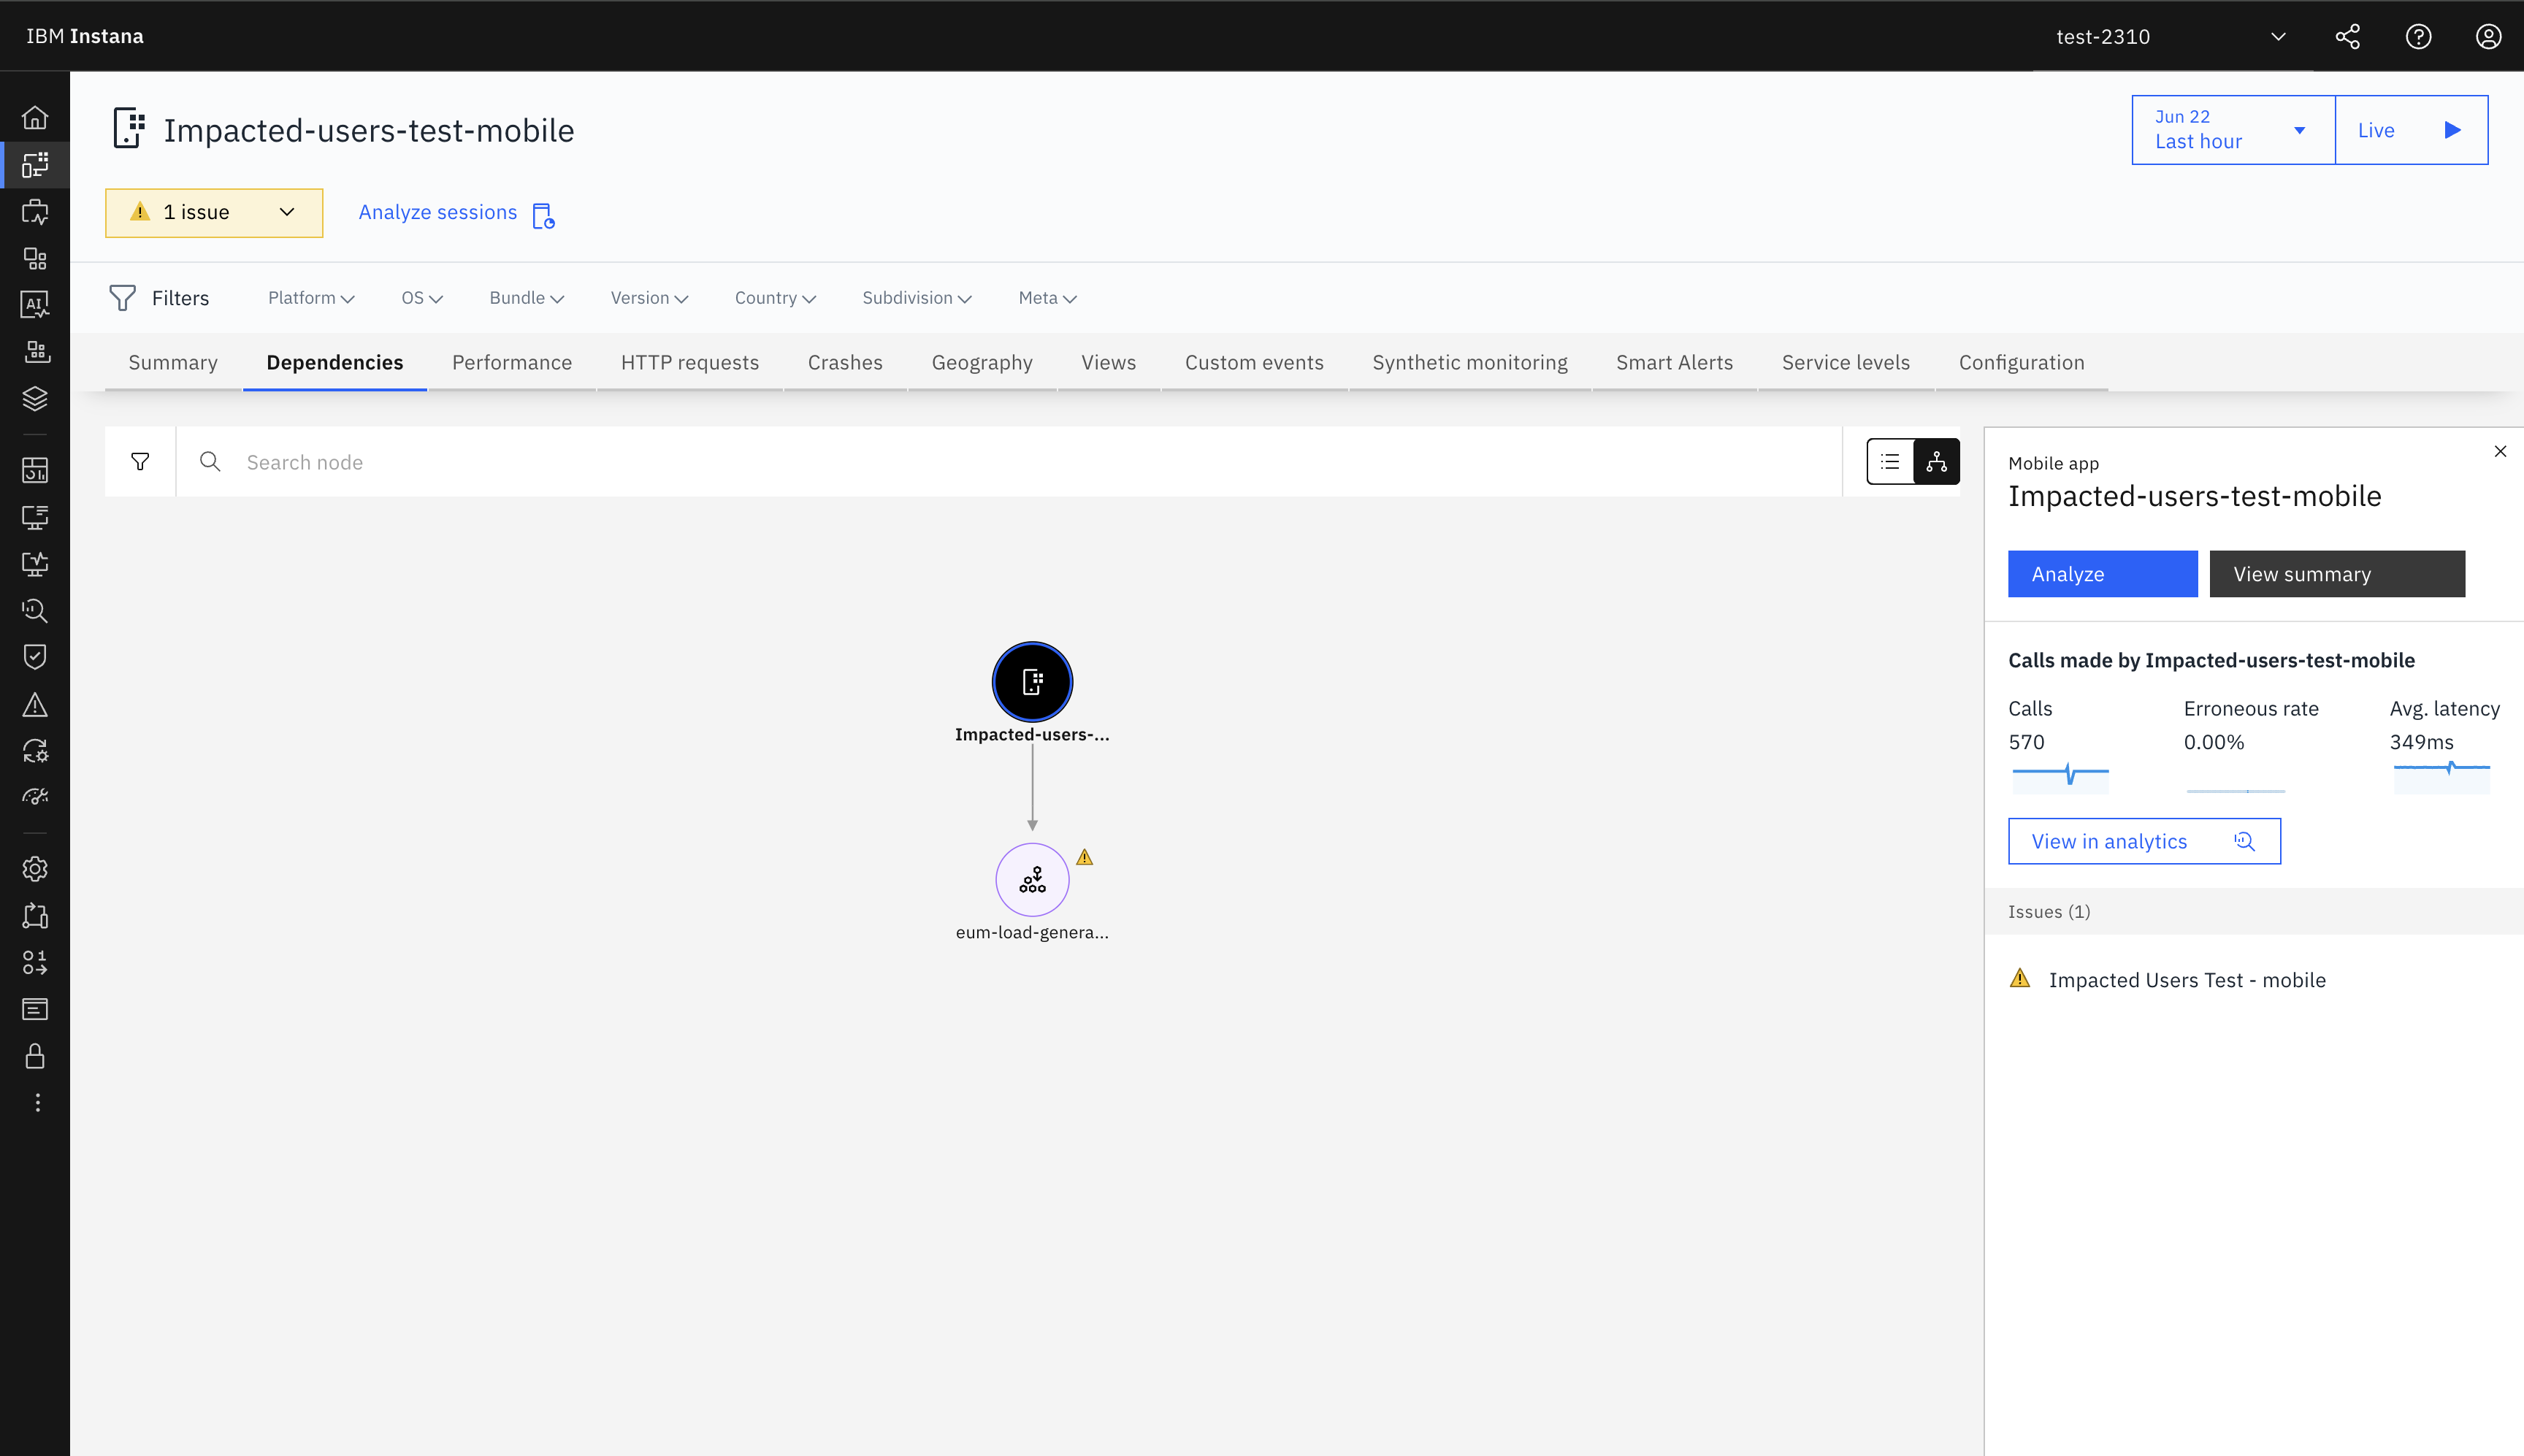Click the IBM Instana logo

(85, 37)
